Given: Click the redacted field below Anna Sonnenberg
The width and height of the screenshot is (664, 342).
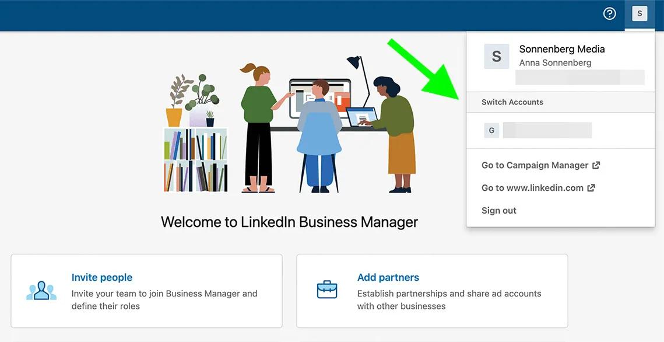Looking at the screenshot, I should point(579,77).
